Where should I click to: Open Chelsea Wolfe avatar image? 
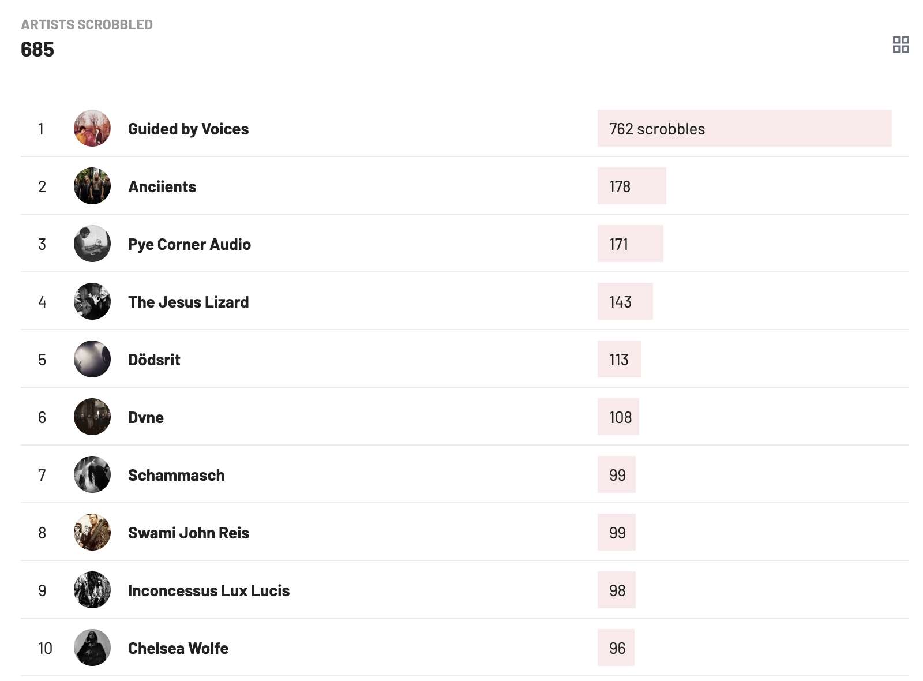[x=92, y=648]
